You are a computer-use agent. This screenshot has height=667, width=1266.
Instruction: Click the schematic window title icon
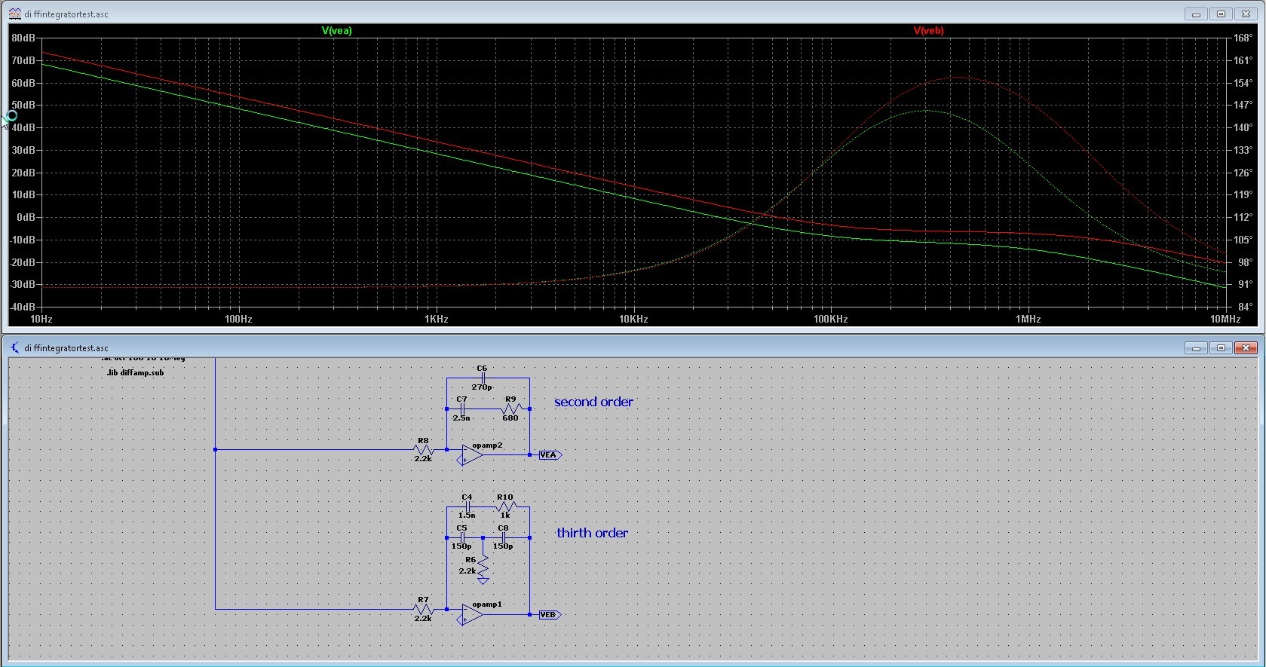14,347
